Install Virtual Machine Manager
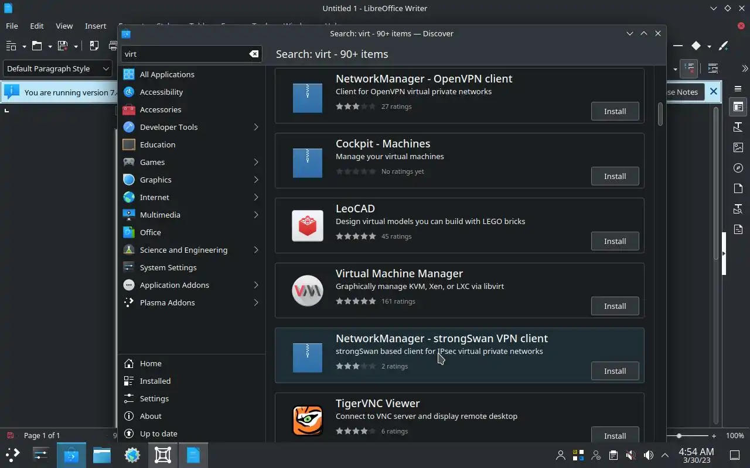Image resolution: width=750 pixels, height=468 pixels. coord(615,306)
